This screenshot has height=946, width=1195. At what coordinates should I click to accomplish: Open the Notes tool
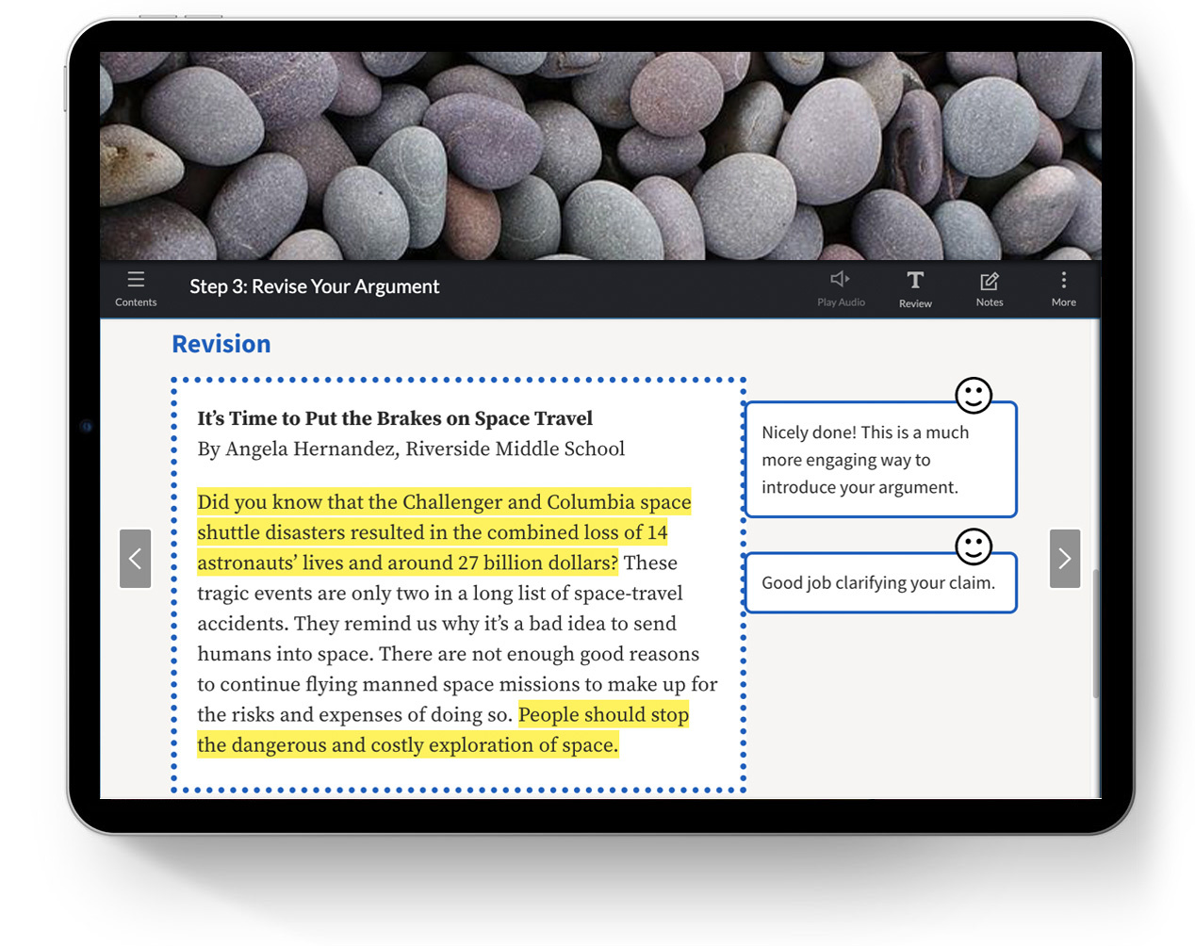tap(990, 289)
